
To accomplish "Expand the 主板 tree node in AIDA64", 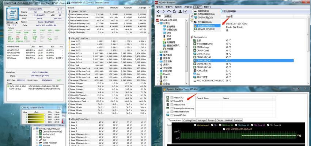I will [x=158, y=52].
